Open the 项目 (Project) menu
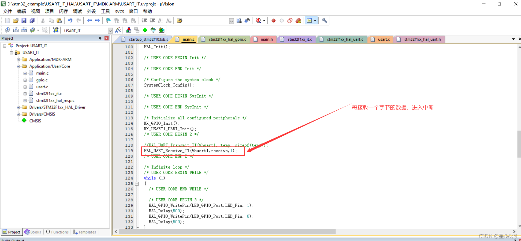 [49, 11]
